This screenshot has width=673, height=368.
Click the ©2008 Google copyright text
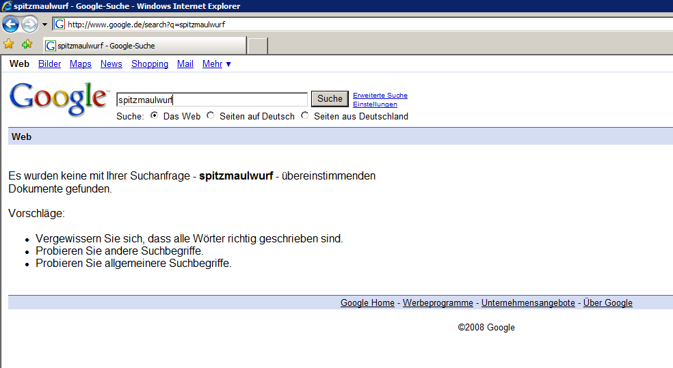click(486, 327)
